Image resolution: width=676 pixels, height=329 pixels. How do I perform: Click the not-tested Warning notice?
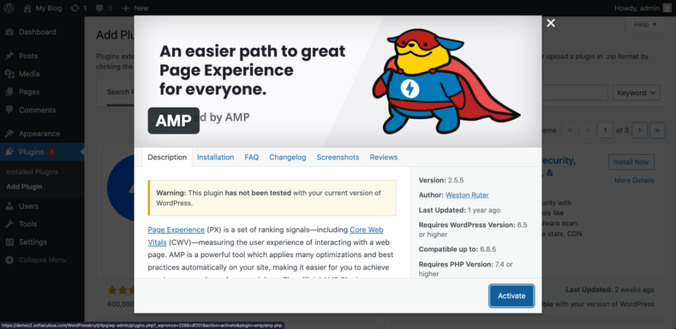click(x=272, y=198)
